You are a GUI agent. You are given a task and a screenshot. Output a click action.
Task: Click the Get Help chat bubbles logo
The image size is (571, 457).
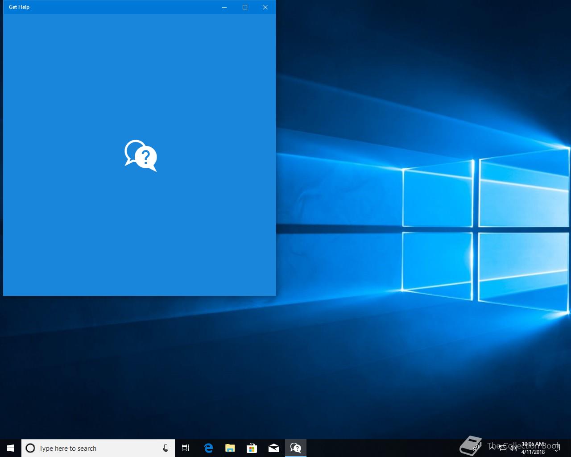[x=141, y=156]
